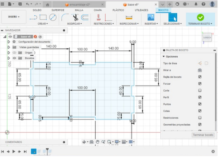Select the Rectangle sketch tool
Screen dimensions: 219x159
[43, 17]
